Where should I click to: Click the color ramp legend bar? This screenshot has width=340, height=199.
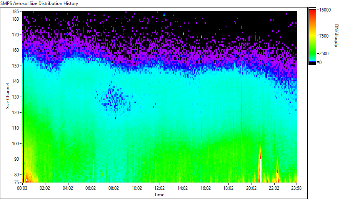(x=312, y=36)
